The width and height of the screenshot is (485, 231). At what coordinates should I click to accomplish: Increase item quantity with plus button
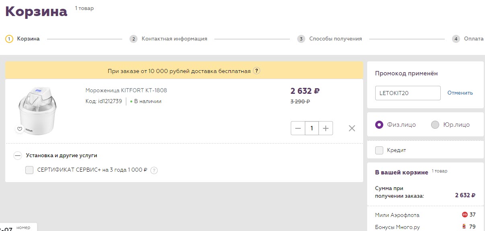point(326,128)
